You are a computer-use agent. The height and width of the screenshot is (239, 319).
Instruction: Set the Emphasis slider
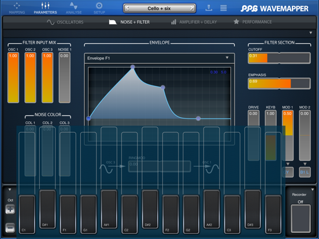(279, 84)
